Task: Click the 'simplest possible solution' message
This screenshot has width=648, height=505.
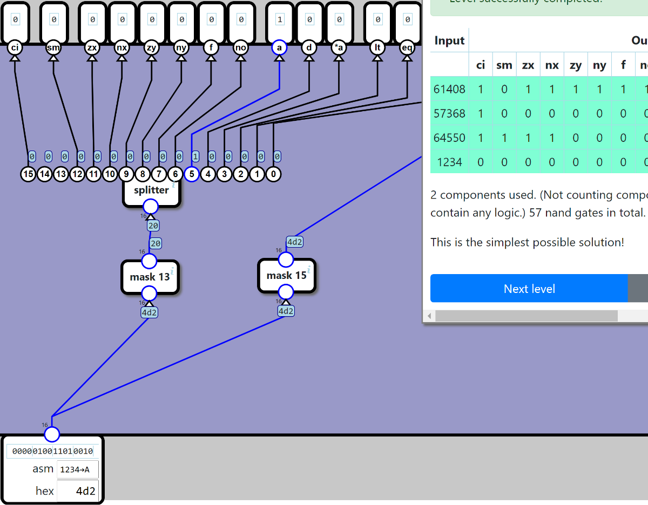Action: [x=527, y=242]
